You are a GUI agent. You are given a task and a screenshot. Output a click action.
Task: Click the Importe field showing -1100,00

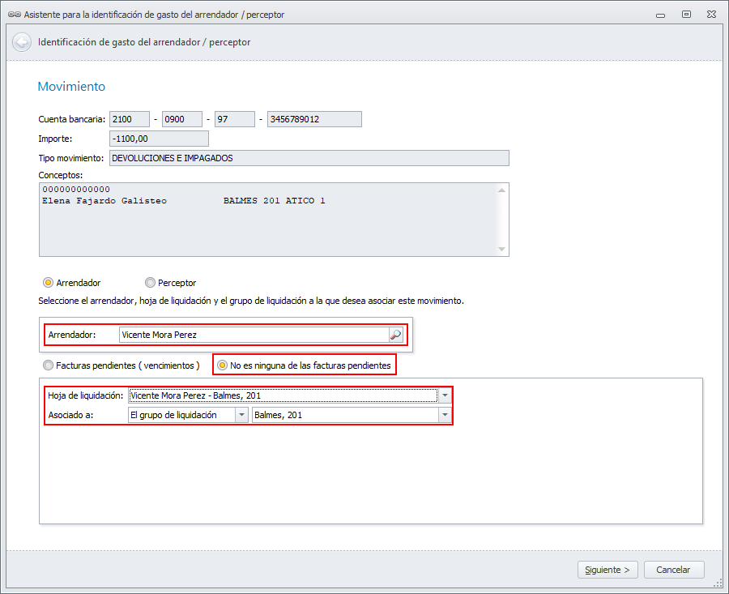[x=159, y=139]
